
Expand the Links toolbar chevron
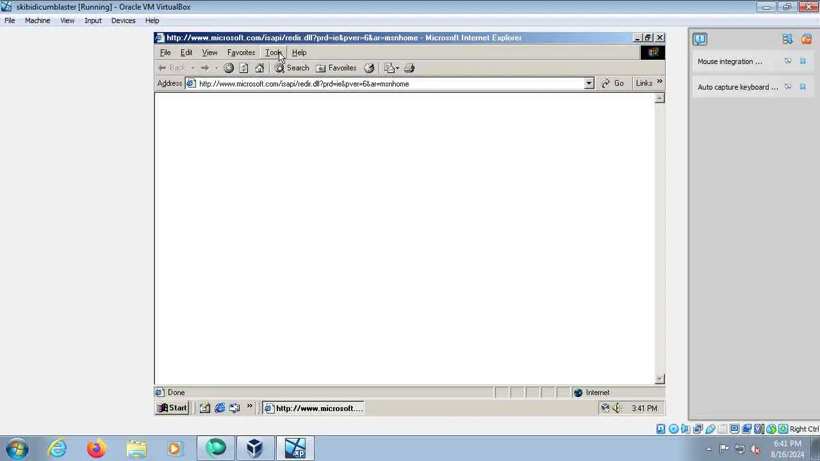[x=660, y=82]
